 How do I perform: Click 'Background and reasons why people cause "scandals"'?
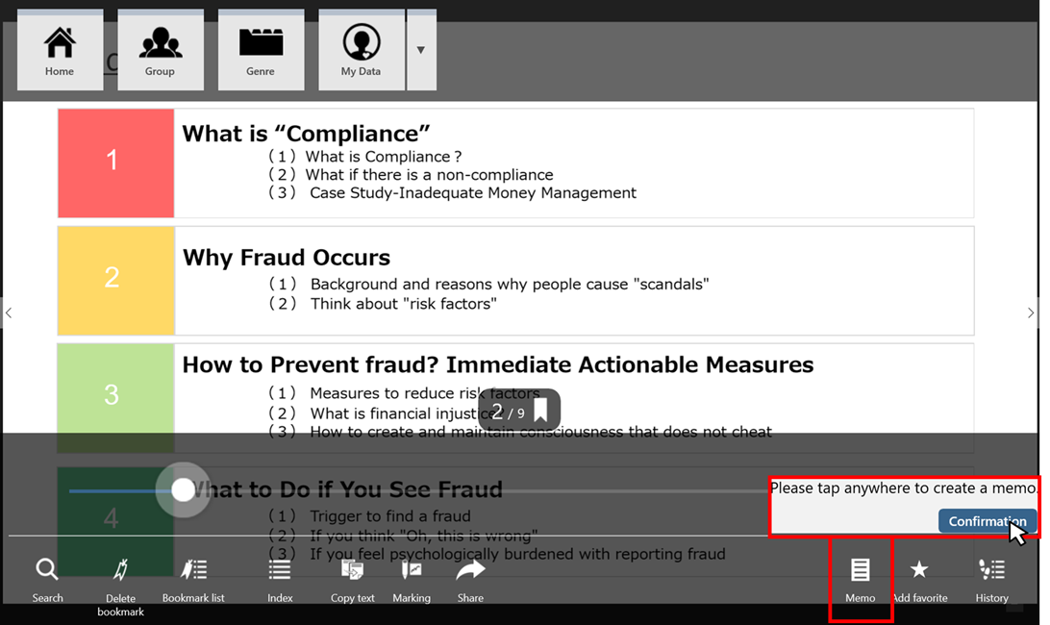(x=510, y=284)
